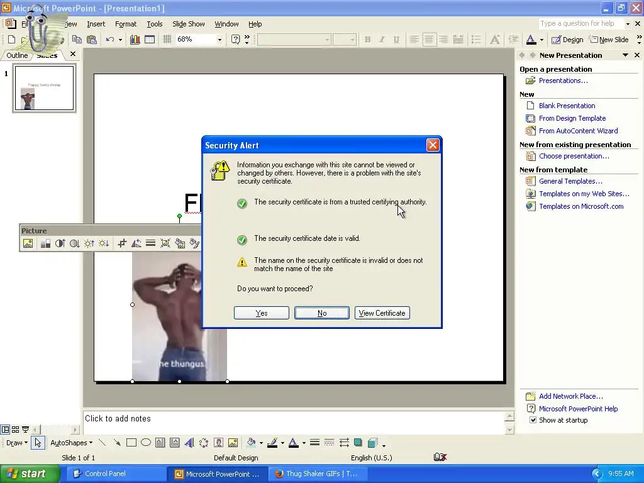
Task: Click Yes in Security Alert dialog
Action: (261, 313)
